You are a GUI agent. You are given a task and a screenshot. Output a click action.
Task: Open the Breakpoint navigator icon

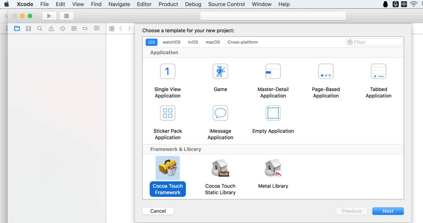[x=85, y=29]
